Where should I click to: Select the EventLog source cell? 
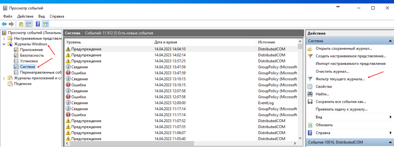coord(266,103)
